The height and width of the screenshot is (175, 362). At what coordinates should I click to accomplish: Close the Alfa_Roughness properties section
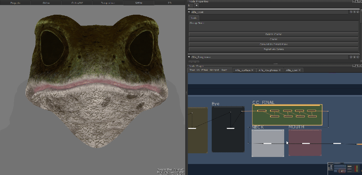358,57
